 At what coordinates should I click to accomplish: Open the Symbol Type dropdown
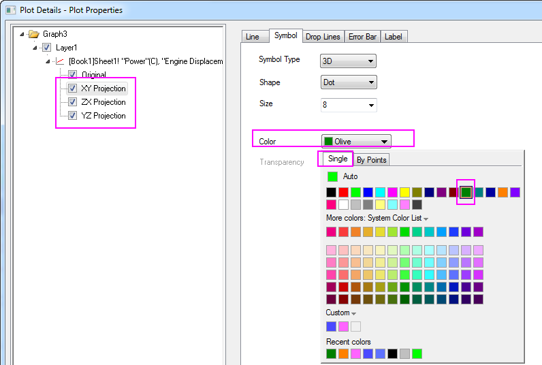(x=348, y=61)
